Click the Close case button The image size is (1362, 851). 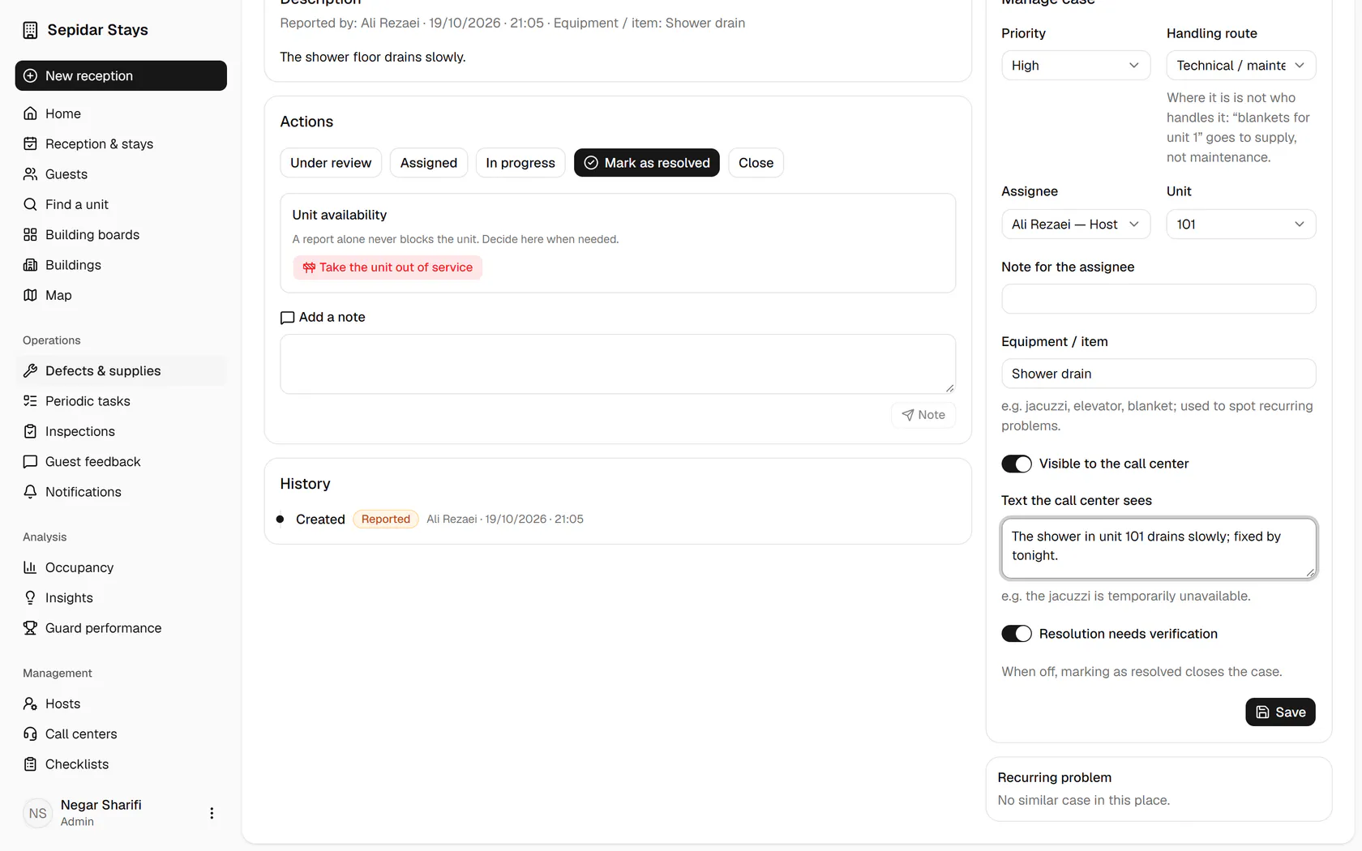point(756,163)
